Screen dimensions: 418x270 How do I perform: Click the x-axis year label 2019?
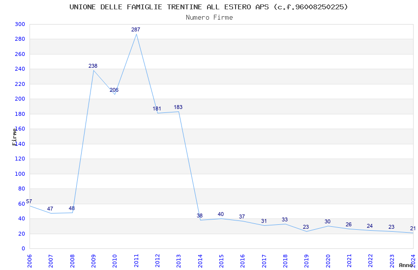(306, 261)
